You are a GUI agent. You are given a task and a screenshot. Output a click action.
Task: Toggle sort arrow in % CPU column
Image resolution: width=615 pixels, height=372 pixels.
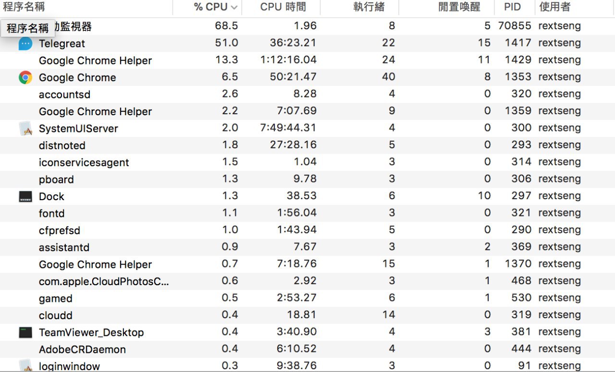point(234,7)
